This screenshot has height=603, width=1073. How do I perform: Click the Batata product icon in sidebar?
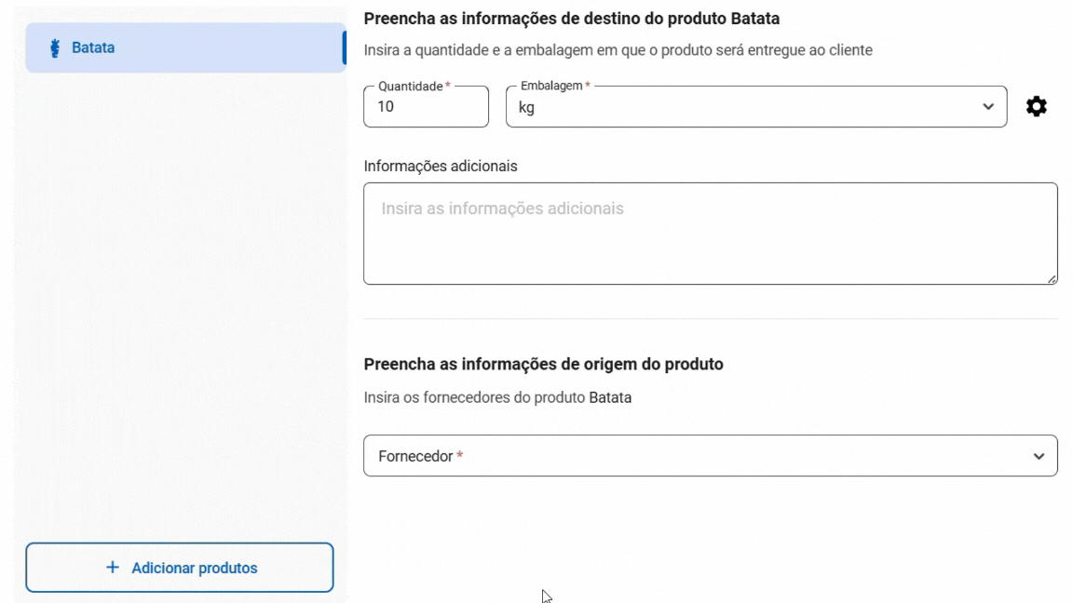(51, 47)
